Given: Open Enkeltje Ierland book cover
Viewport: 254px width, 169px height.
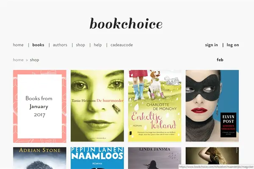Looking at the screenshot, I should click(155, 106).
